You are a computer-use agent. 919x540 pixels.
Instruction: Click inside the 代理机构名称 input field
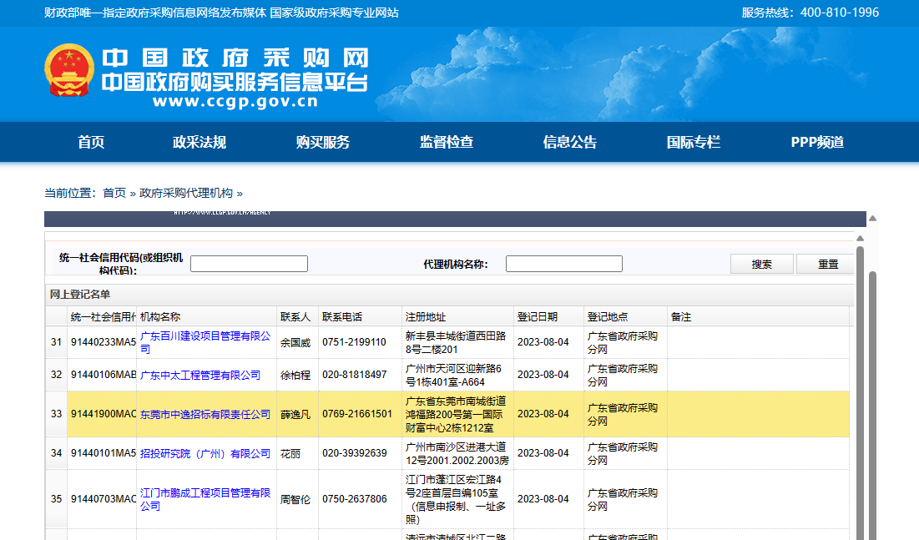564,263
